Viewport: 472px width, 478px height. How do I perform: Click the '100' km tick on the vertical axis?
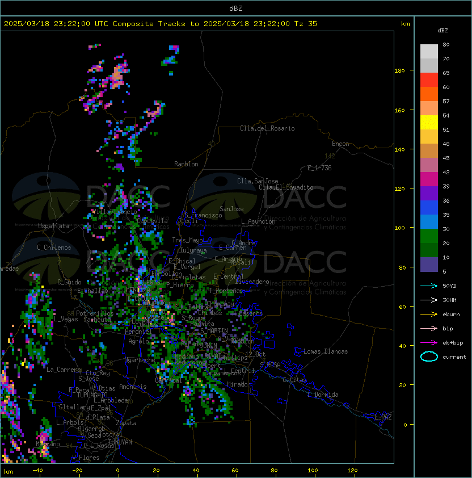(399, 228)
